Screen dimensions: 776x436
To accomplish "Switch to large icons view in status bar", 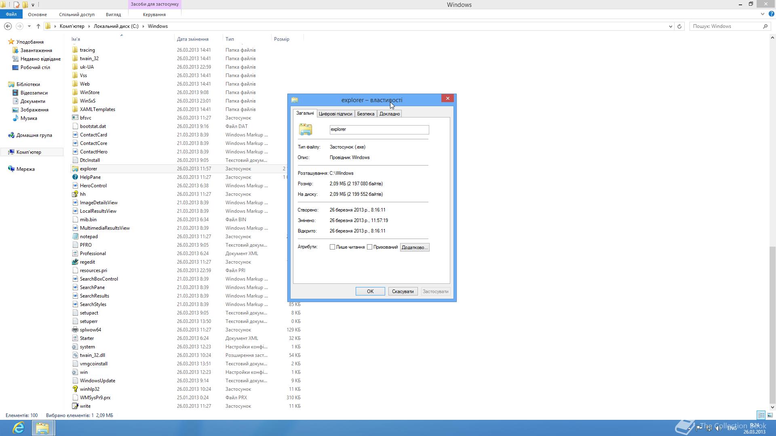I will point(770,415).
